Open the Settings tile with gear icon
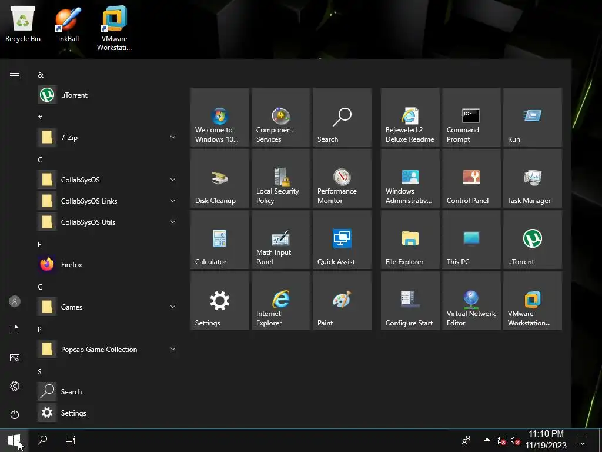This screenshot has width=602, height=452. [220, 301]
